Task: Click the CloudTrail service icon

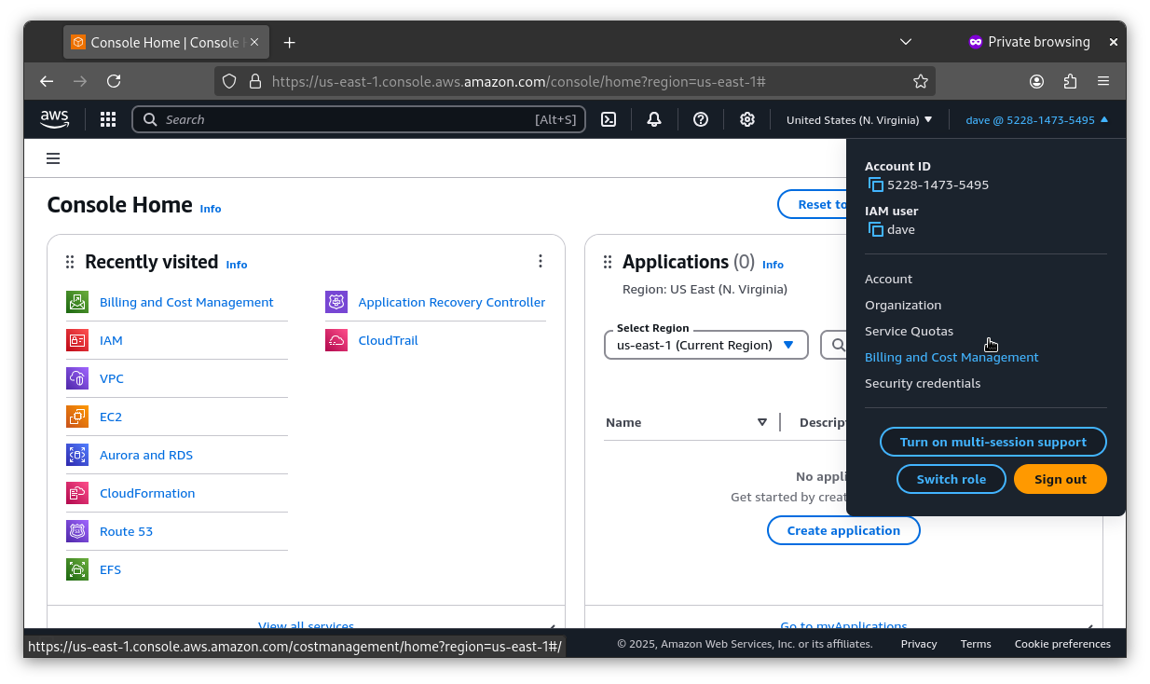Action: (336, 340)
